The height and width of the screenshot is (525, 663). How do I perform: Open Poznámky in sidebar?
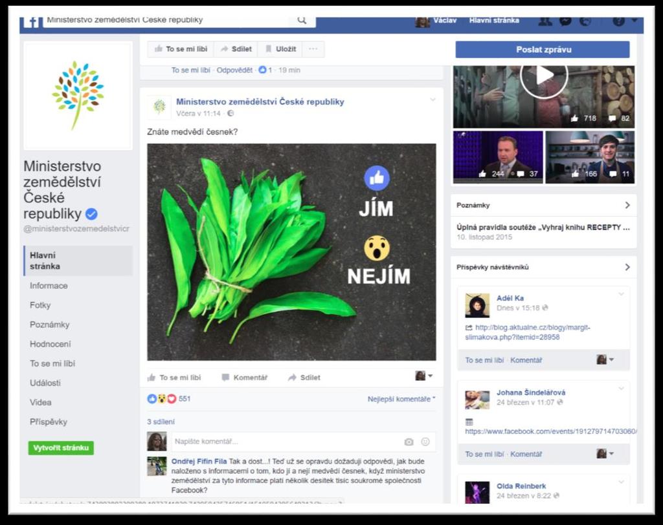pyautogui.click(x=49, y=325)
